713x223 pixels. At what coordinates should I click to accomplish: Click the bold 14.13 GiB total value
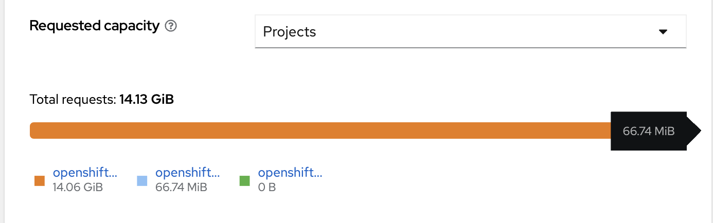point(147,99)
